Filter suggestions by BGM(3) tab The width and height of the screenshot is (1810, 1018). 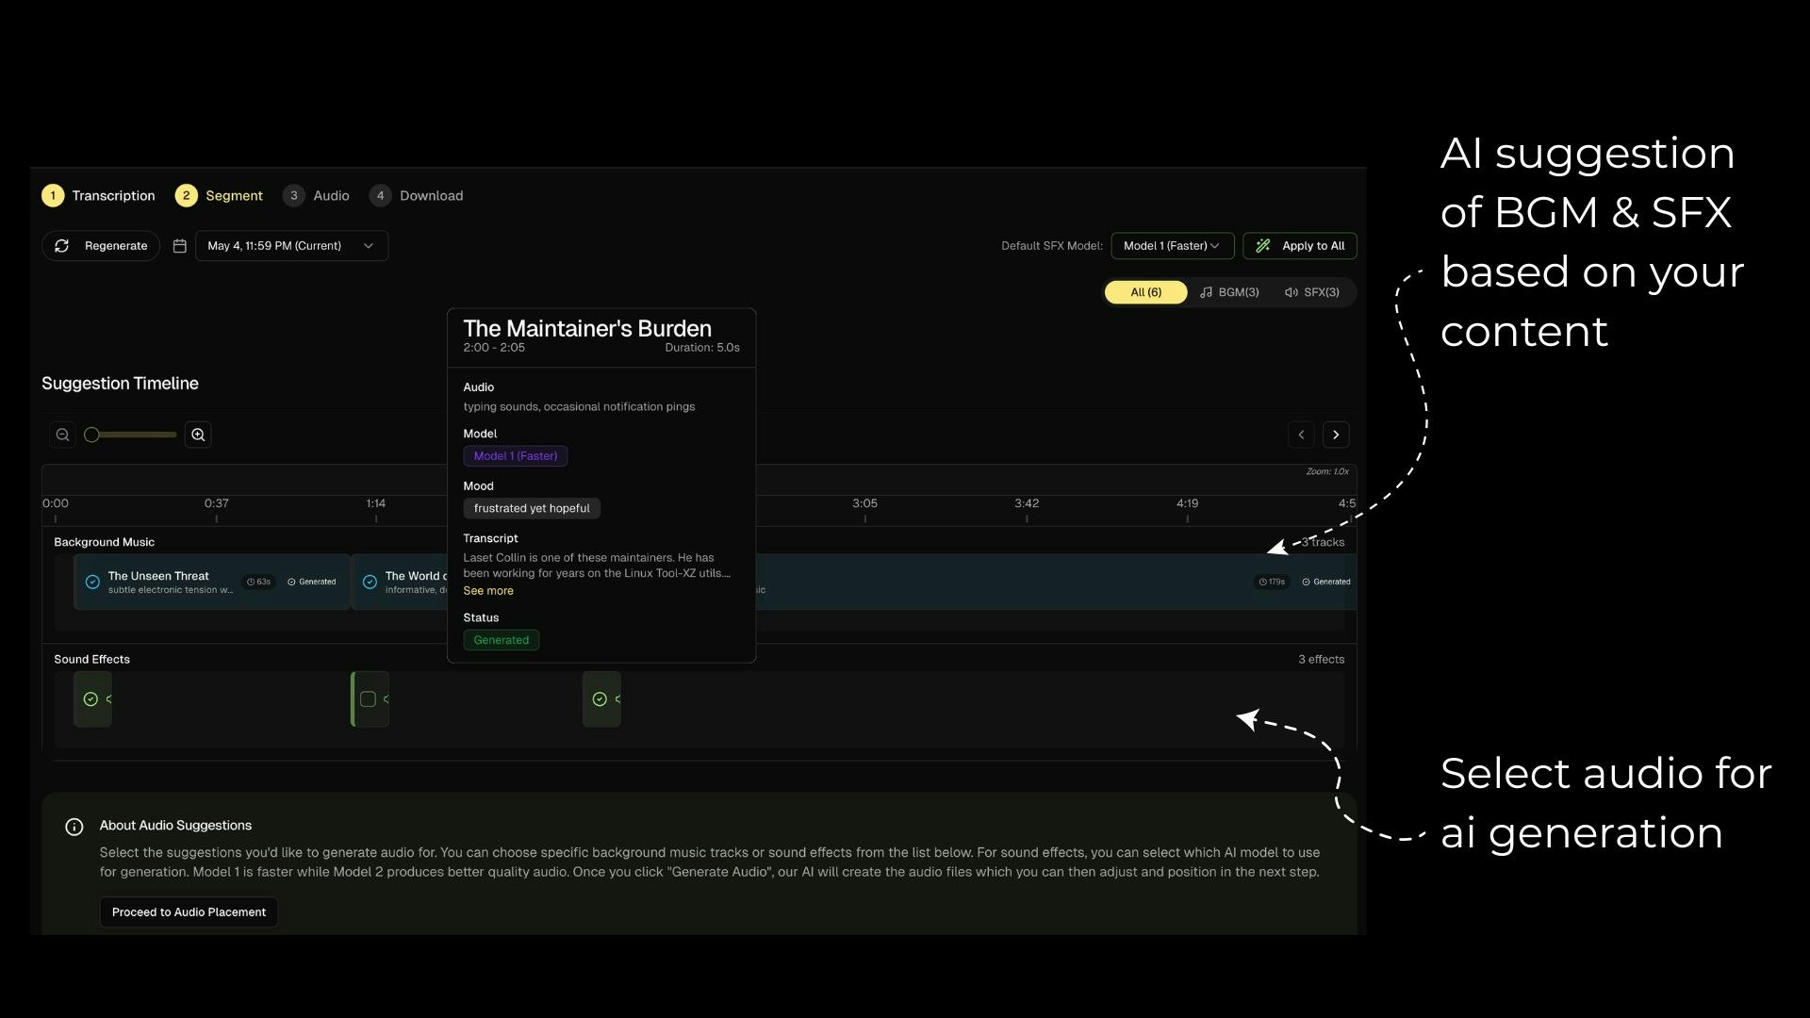(1229, 292)
